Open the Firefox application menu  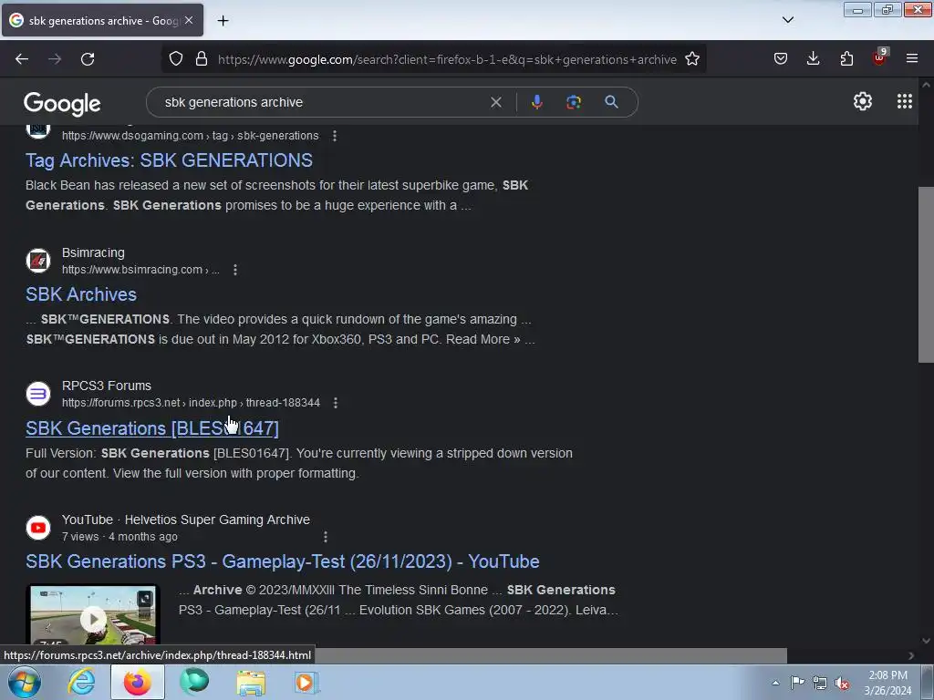pos(912,58)
